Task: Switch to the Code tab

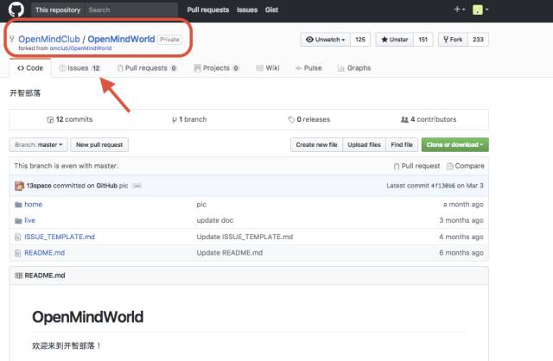Action: (30, 68)
